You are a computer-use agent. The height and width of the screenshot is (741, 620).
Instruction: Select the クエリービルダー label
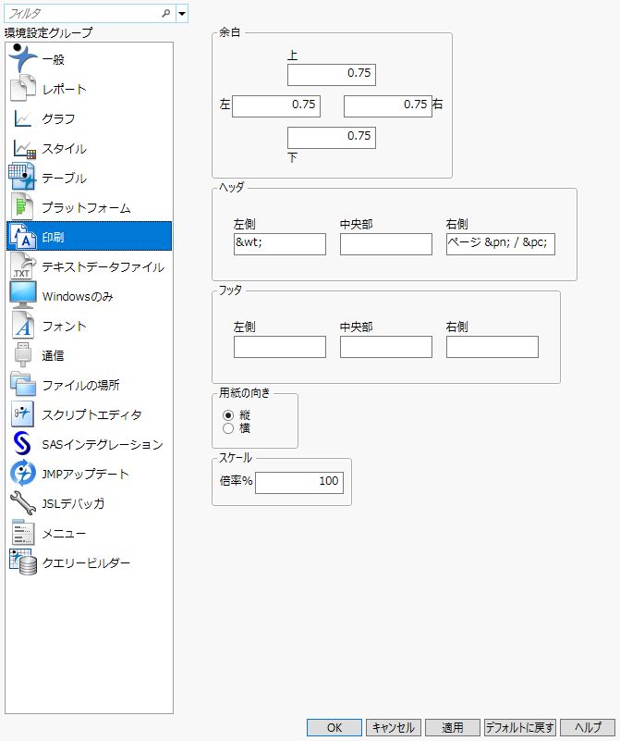tap(86, 562)
